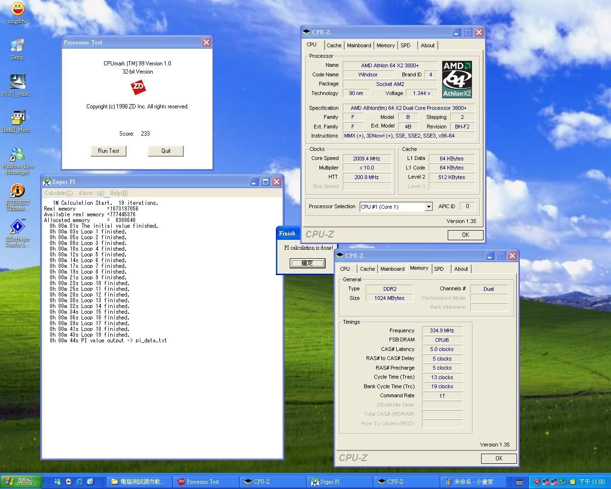Screen dimensions: 611x489
Task: Click the CAS# Latency 5.0 clocks value
Action: (x=442, y=349)
